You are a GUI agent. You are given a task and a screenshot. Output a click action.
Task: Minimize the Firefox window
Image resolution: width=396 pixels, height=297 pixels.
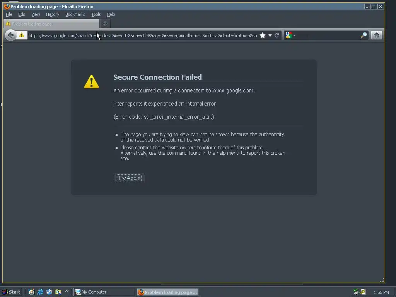coord(367,7)
